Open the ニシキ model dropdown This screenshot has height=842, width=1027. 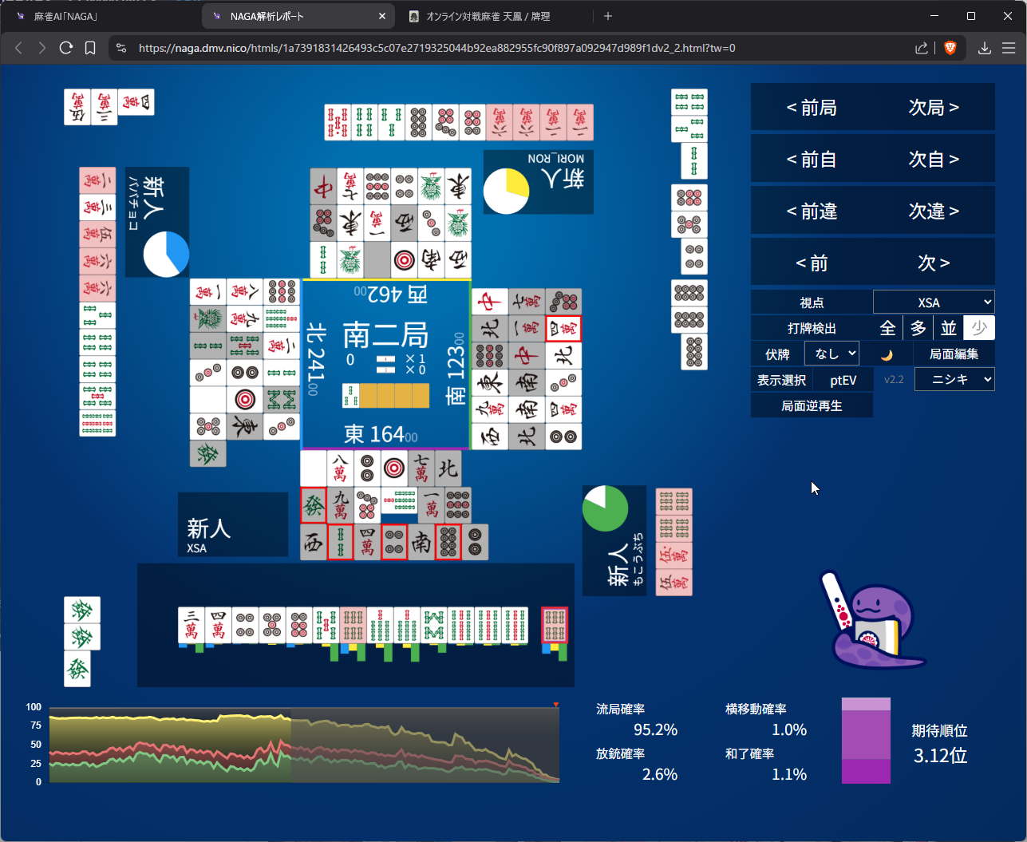[954, 380]
